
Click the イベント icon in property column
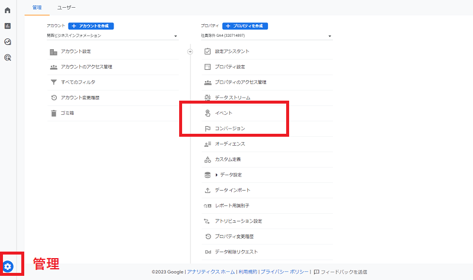[x=208, y=113]
